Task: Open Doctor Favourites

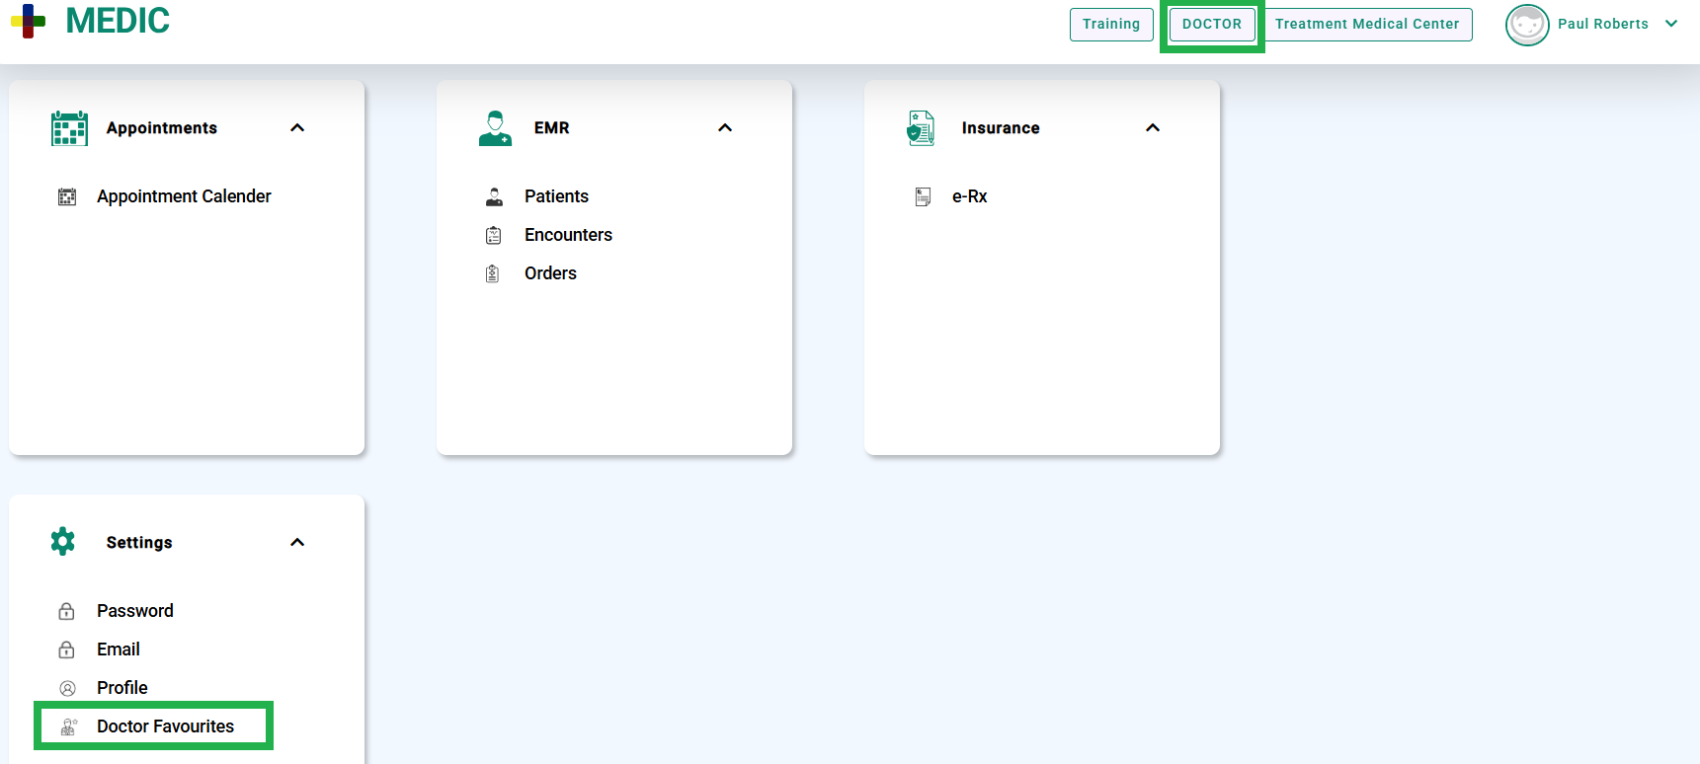Action: (165, 726)
